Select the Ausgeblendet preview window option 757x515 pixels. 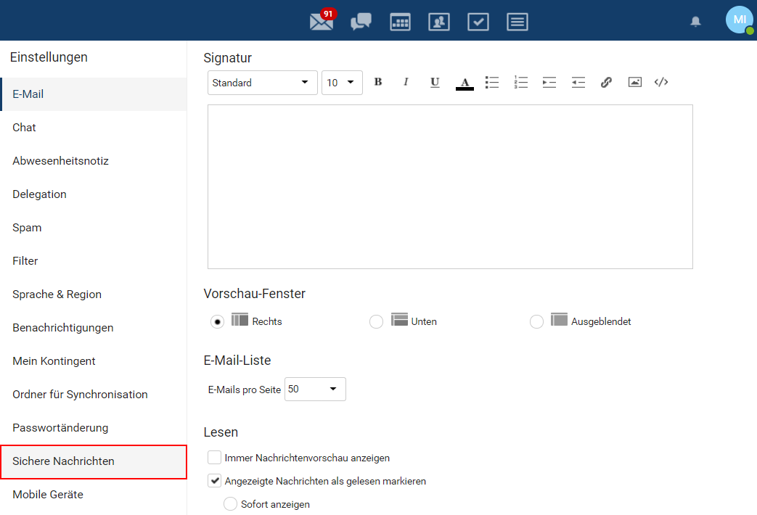point(536,322)
